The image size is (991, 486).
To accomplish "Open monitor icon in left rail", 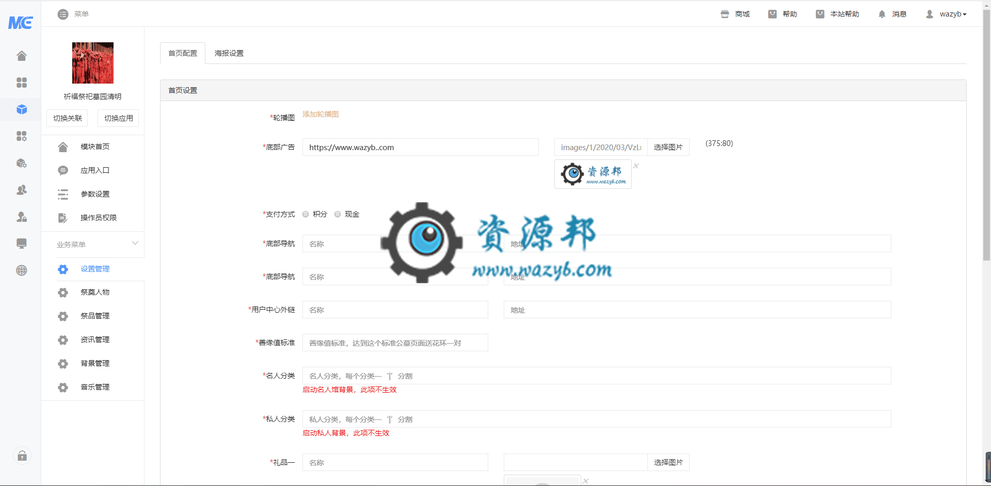I will tap(22, 244).
